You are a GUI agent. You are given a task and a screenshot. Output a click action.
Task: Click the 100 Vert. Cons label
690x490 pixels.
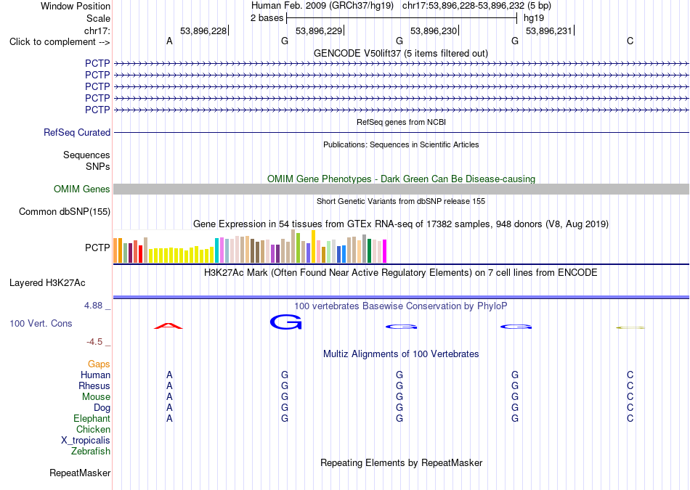click(41, 324)
